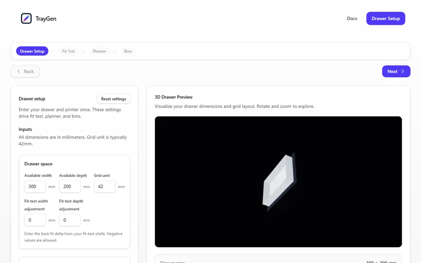This screenshot has height=263, width=421.
Task: Click 'Enter the best-fit delta' hint text
Action: (73, 237)
